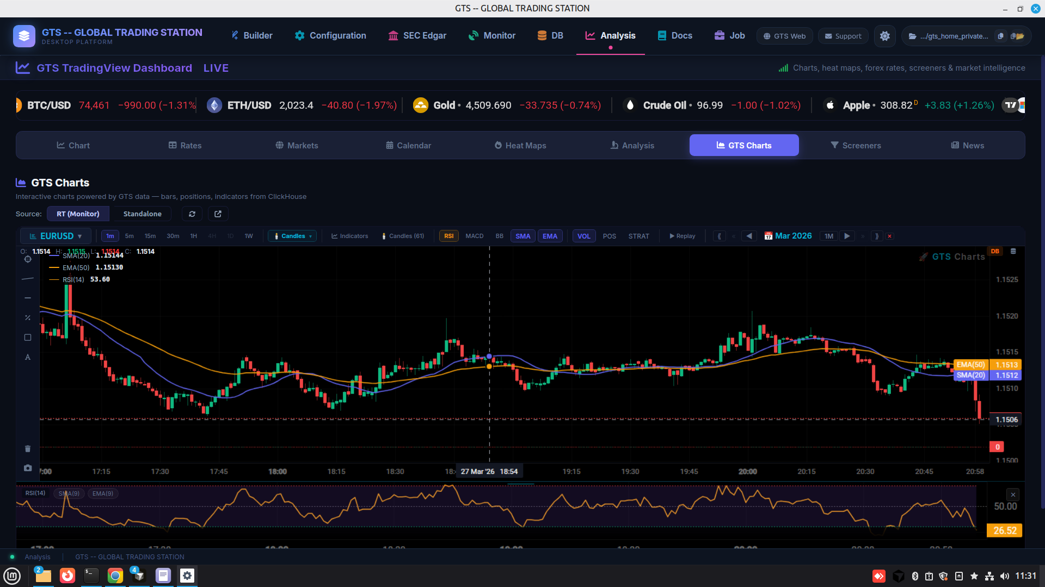
Task: Select the 1H timeframe
Action: click(194, 236)
